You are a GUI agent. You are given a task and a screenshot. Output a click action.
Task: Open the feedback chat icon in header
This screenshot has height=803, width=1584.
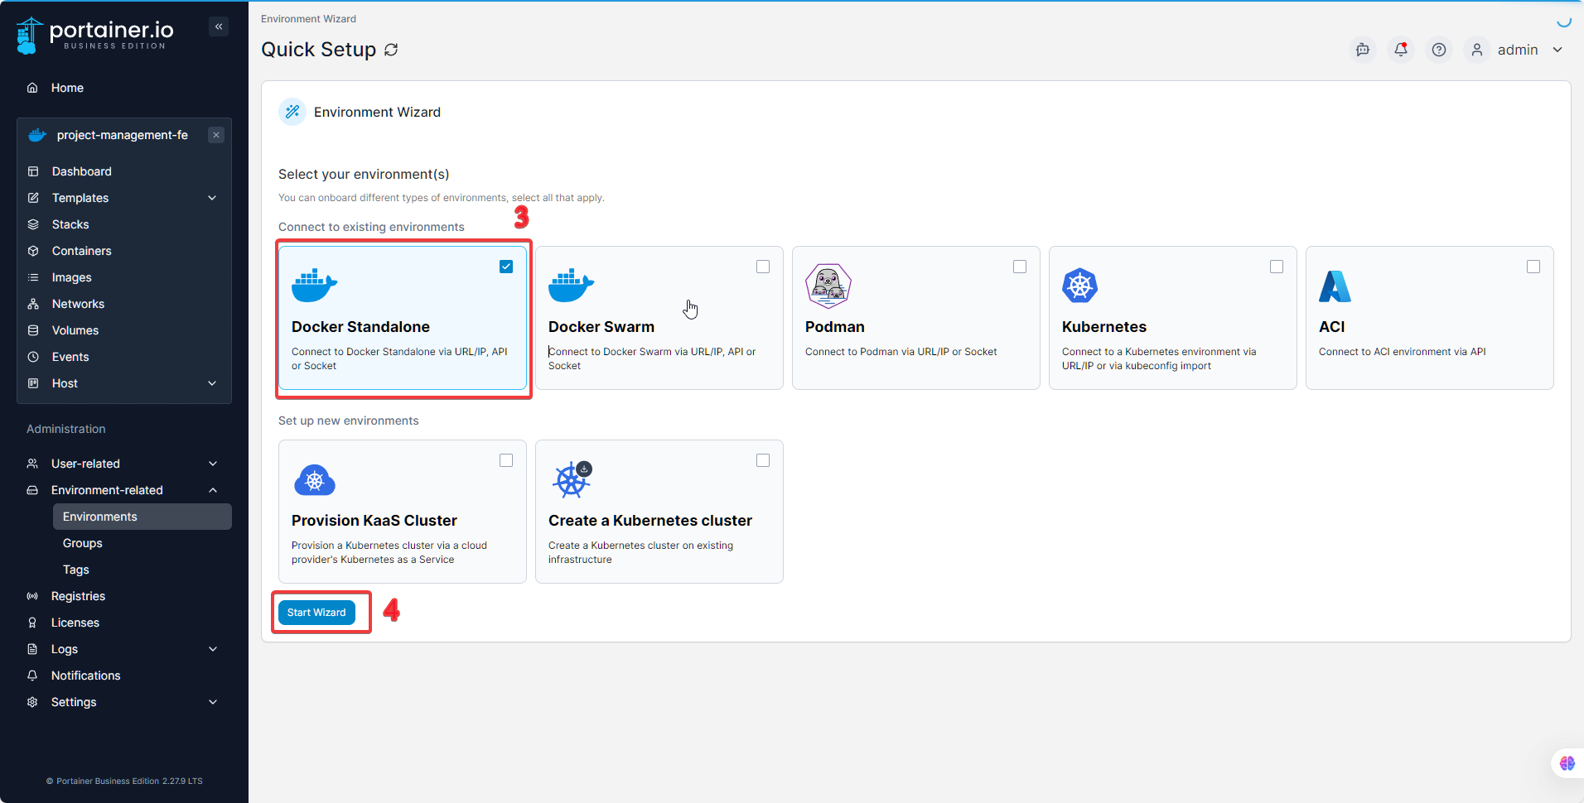[1363, 50]
